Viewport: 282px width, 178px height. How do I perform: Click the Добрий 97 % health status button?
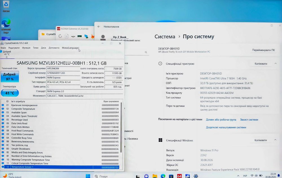click(x=10, y=76)
